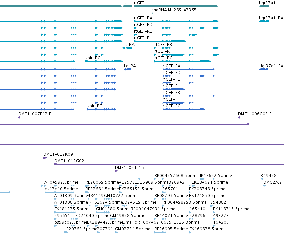The height and width of the screenshot is (234, 284).
Task: Select the La-PA protein label
Action: click(130, 66)
